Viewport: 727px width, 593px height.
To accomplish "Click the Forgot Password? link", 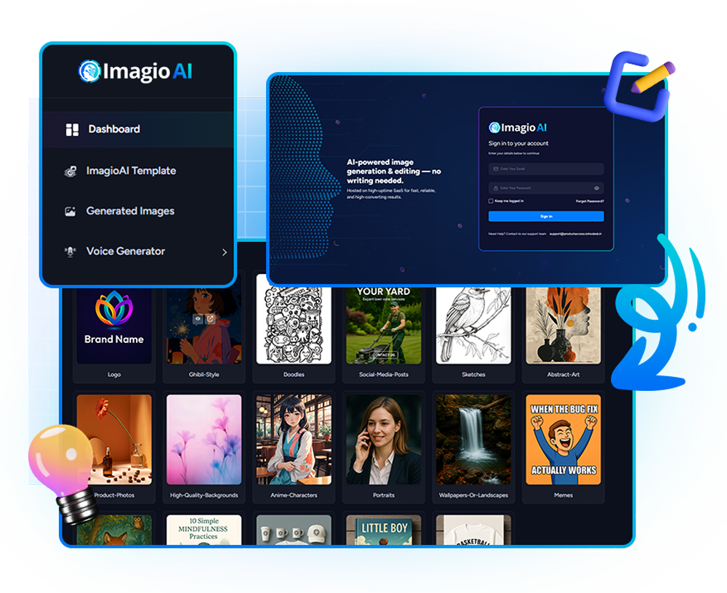I will pyautogui.click(x=590, y=201).
